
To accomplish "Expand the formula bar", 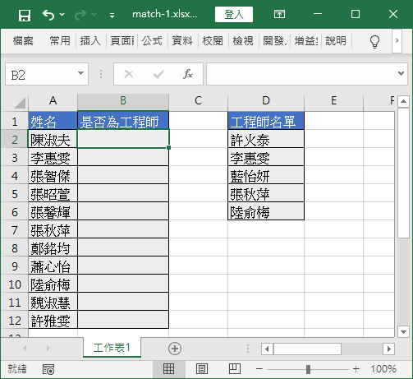I will click(x=401, y=73).
